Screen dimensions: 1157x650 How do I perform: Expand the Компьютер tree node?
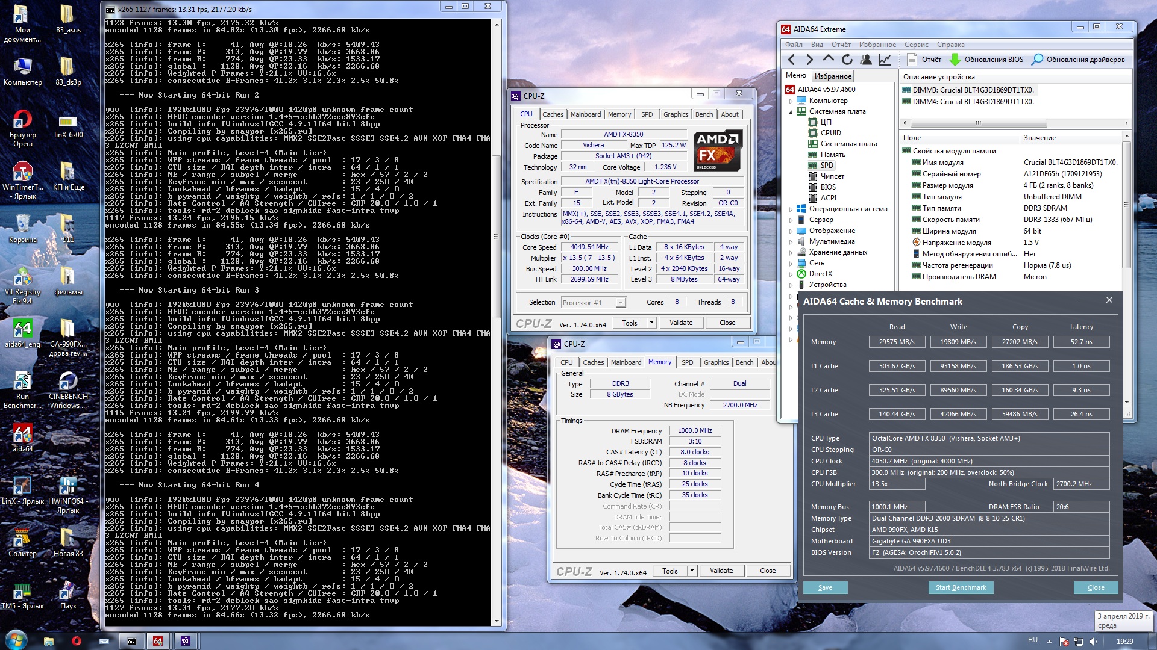(x=791, y=101)
